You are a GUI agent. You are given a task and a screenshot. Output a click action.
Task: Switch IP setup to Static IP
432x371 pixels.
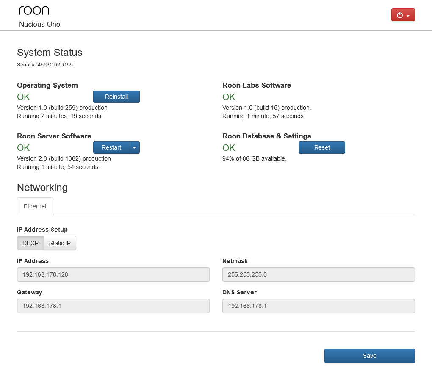(x=60, y=243)
